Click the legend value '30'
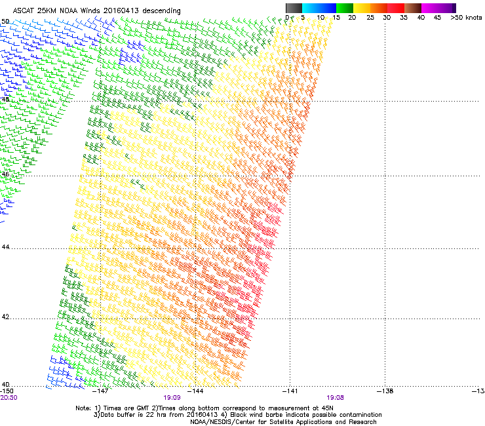This screenshot has width=485, height=426. pos(387,18)
